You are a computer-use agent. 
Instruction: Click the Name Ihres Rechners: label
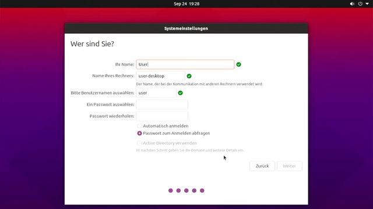[113, 76]
